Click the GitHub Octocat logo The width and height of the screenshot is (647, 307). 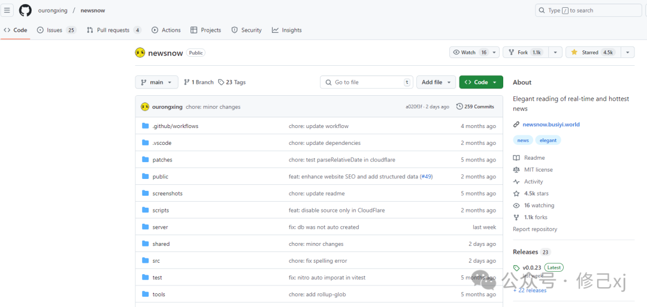point(25,10)
